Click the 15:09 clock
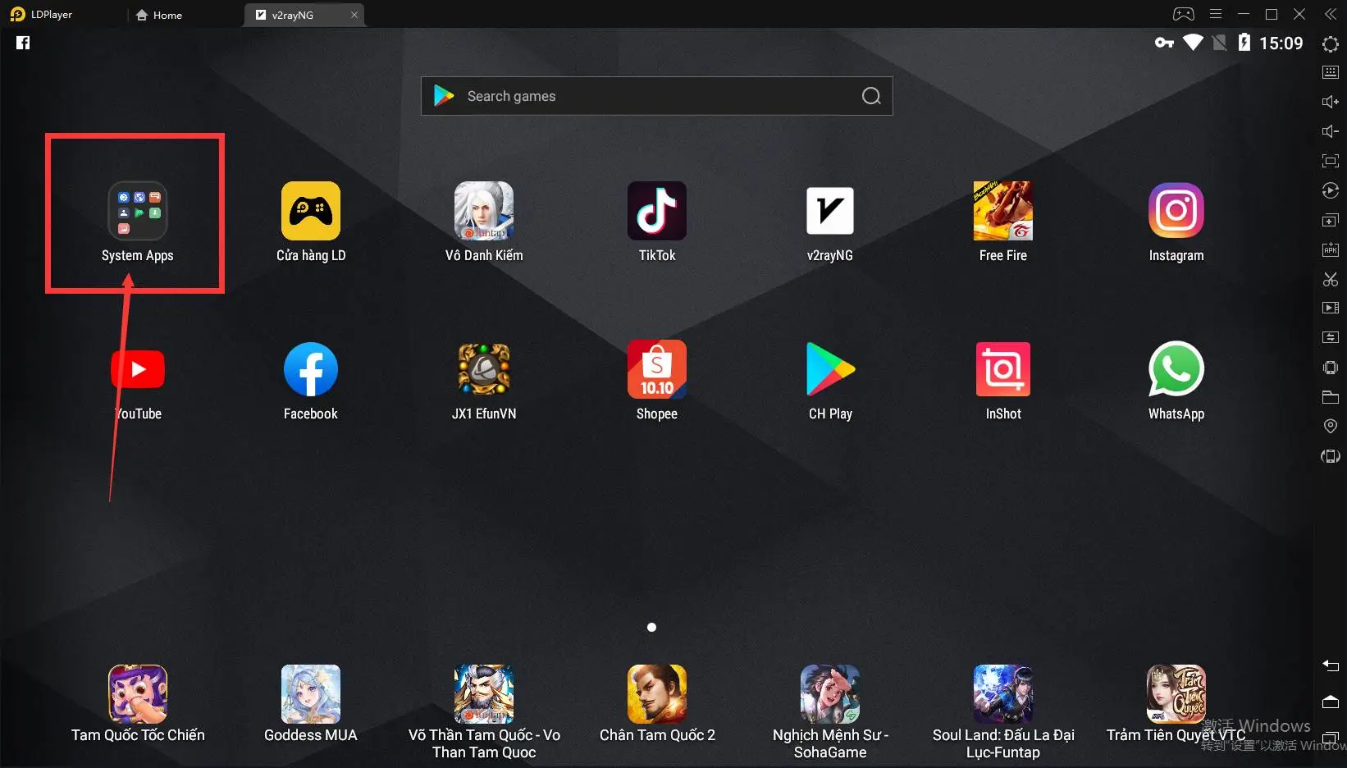Viewport: 1347px width, 768px height. (x=1281, y=43)
